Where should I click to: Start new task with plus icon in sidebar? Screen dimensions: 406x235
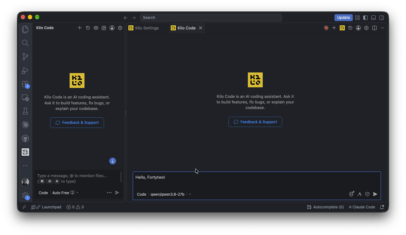pyautogui.click(x=80, y=28)
